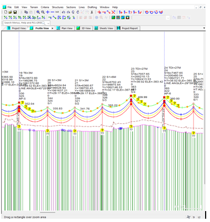Click the span length label 409.99
Viewport: 210px width, 222px height.
click(142, 97)
